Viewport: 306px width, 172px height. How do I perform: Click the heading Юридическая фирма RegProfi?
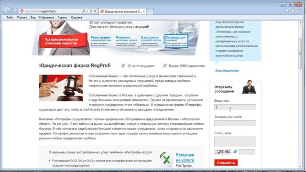coord(75,65)
